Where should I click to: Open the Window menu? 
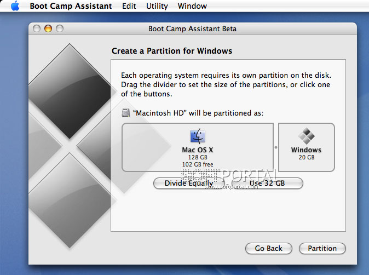point(192,6)
